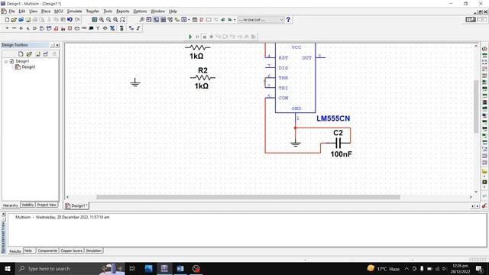489x275 pixels.
Task: Click the vertical scrollbar of the schematic
Action: [x=476, y=107]
